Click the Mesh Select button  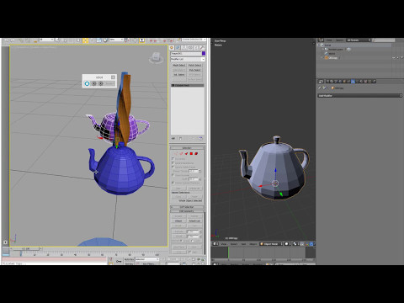click(179, 65)
